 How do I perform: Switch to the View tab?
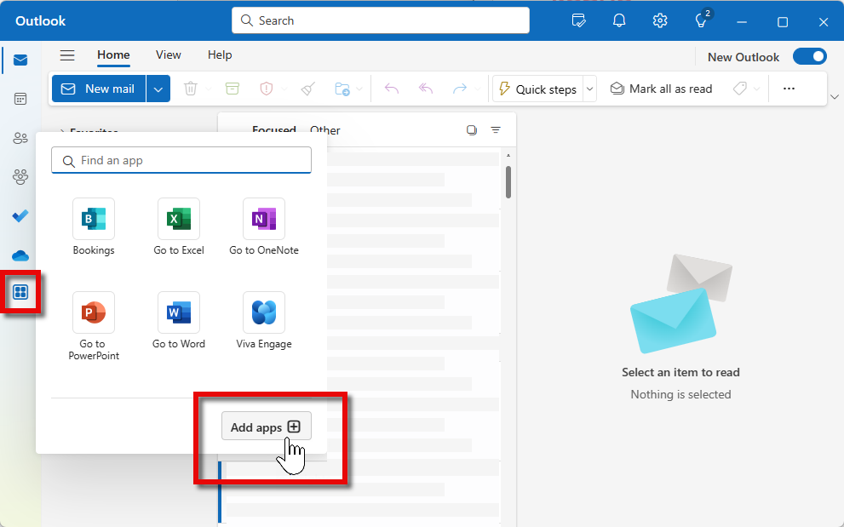pos(168,55)
